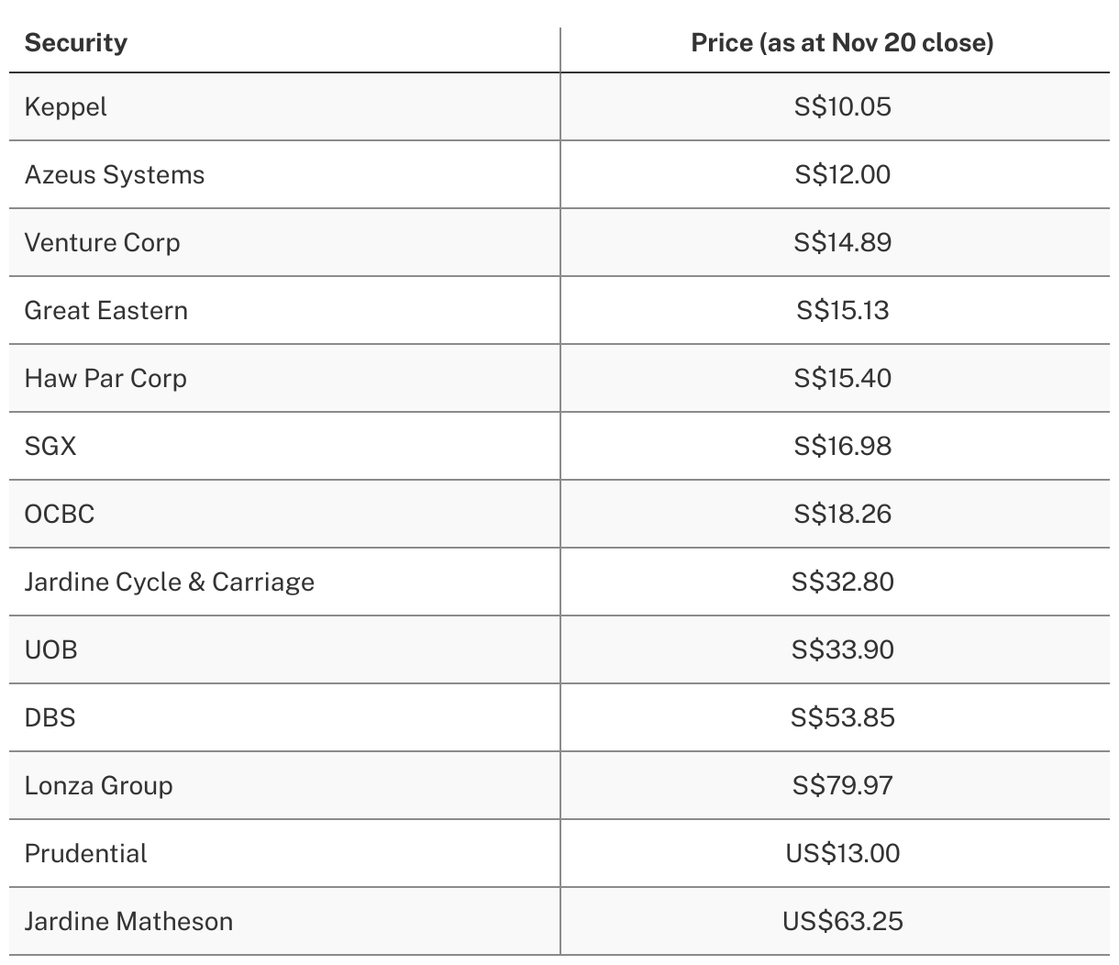
Task: Click the S$53.85 price value
Action: pyautogui.click(x=842, y=718)
